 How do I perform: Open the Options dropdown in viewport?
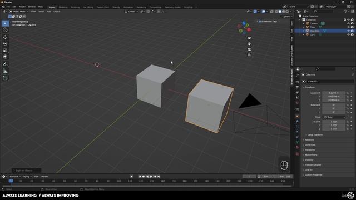pos(287,17)
